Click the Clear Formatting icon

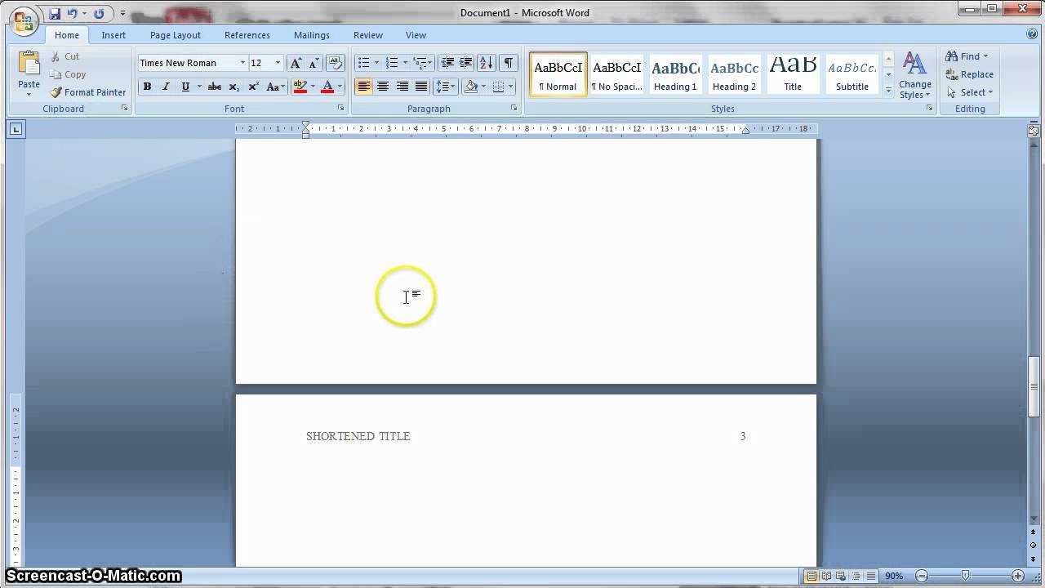pos(335,62)
